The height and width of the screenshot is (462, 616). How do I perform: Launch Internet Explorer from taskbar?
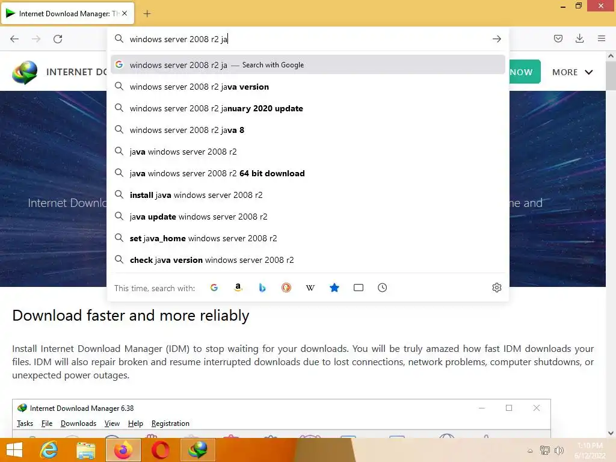pyautogui.click(x=49, y=450)
